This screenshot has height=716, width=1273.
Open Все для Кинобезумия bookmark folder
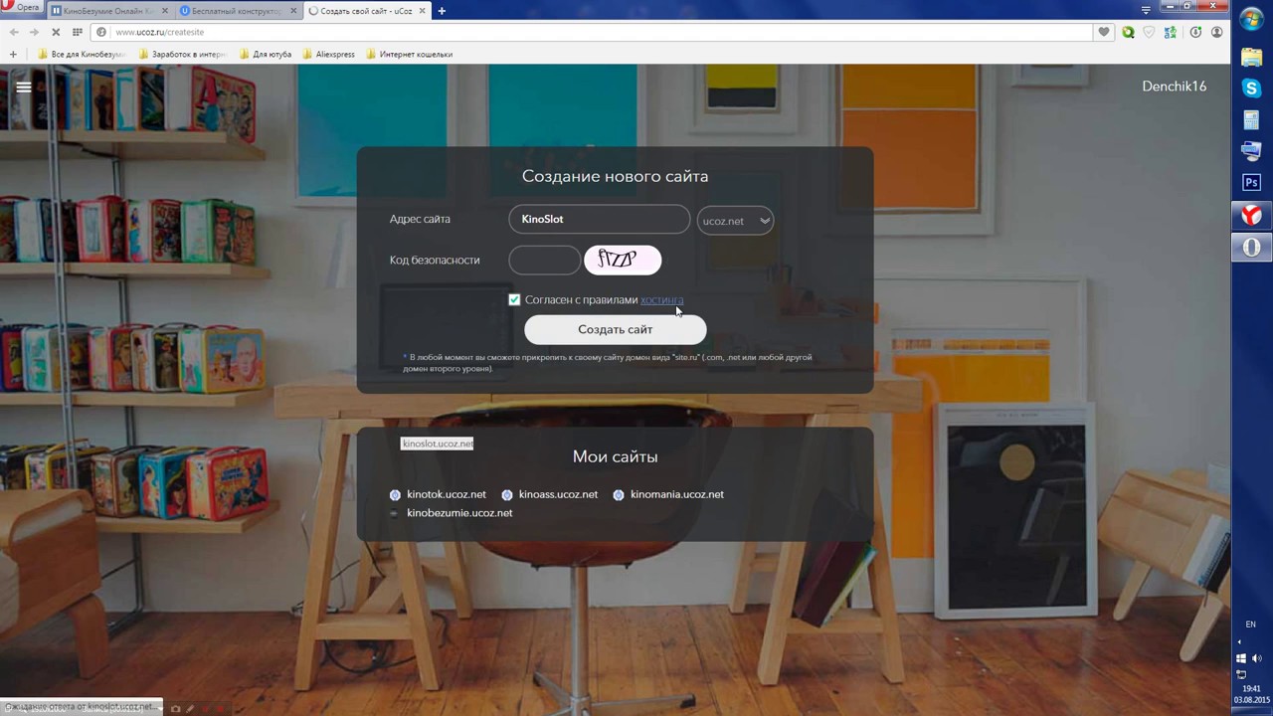(82, 54)
